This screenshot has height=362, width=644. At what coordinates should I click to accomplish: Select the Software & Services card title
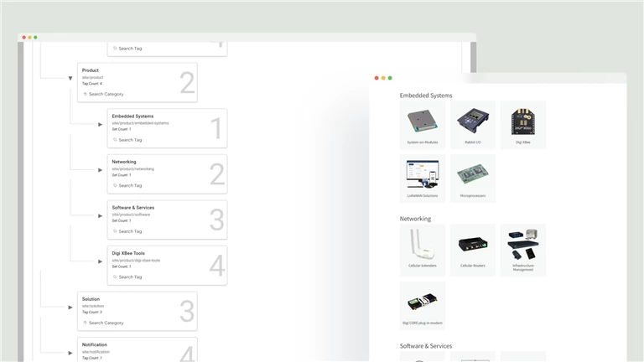click(x=133, y=208)
